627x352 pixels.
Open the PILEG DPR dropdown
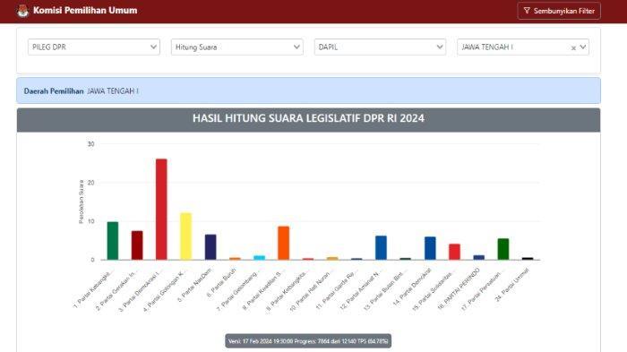[93, 47]
